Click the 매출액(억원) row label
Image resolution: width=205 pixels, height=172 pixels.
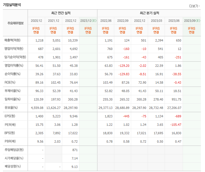(13, 40)
